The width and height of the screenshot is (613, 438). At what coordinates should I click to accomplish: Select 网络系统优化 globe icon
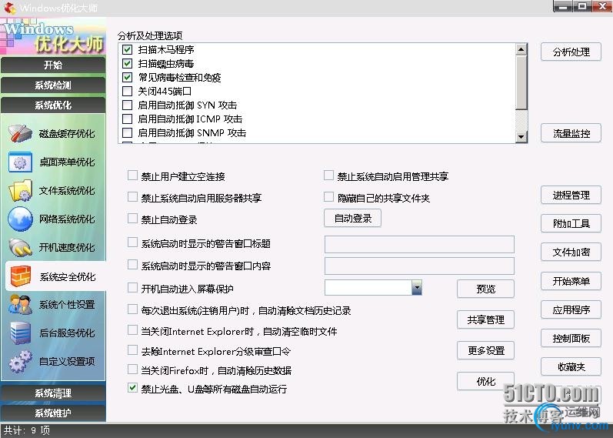(x=20, y=219)
